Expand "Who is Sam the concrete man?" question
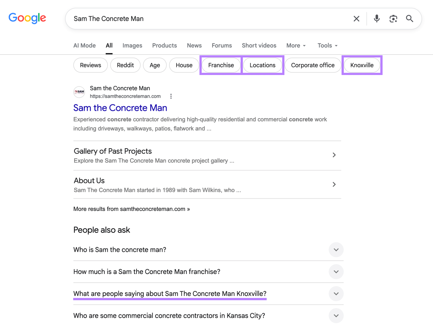 tap(336, 250)
